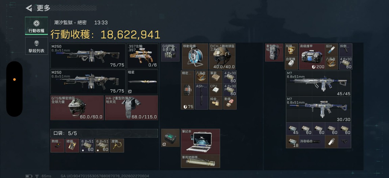Open the 移動電纜 cable reel item
The height and width of the screenshot is (178, 389).
pyautogui.click(x=195, y=57)
